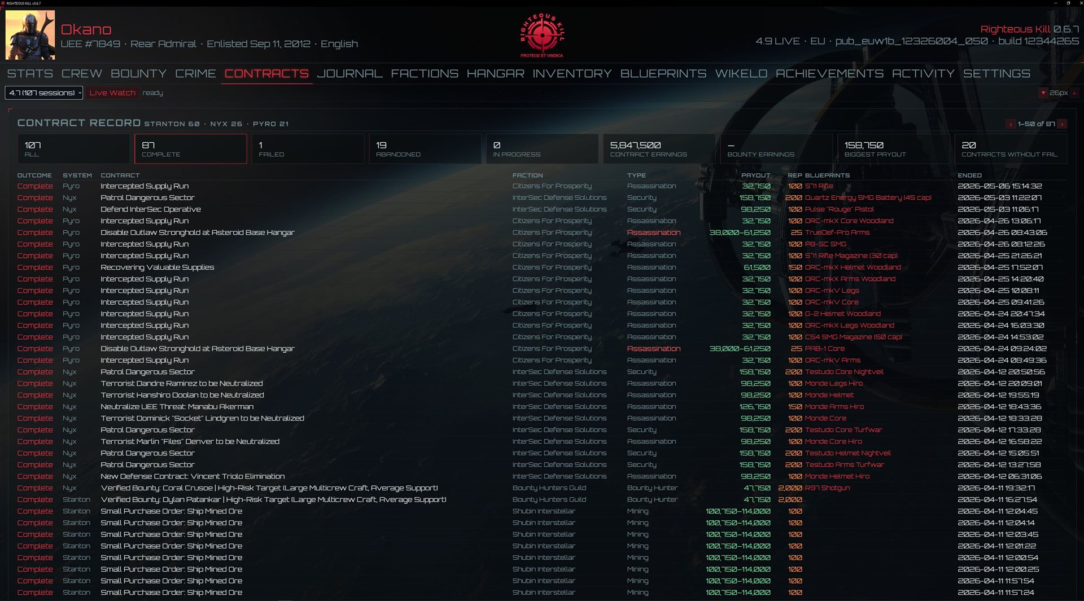Click the 'Pulse "Rouge" Pistol' blueprint
This screenshot has height=601, width=1084.
[839, 209]
